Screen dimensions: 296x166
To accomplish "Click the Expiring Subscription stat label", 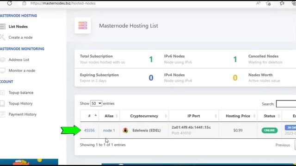I will (x=99, y=75).
